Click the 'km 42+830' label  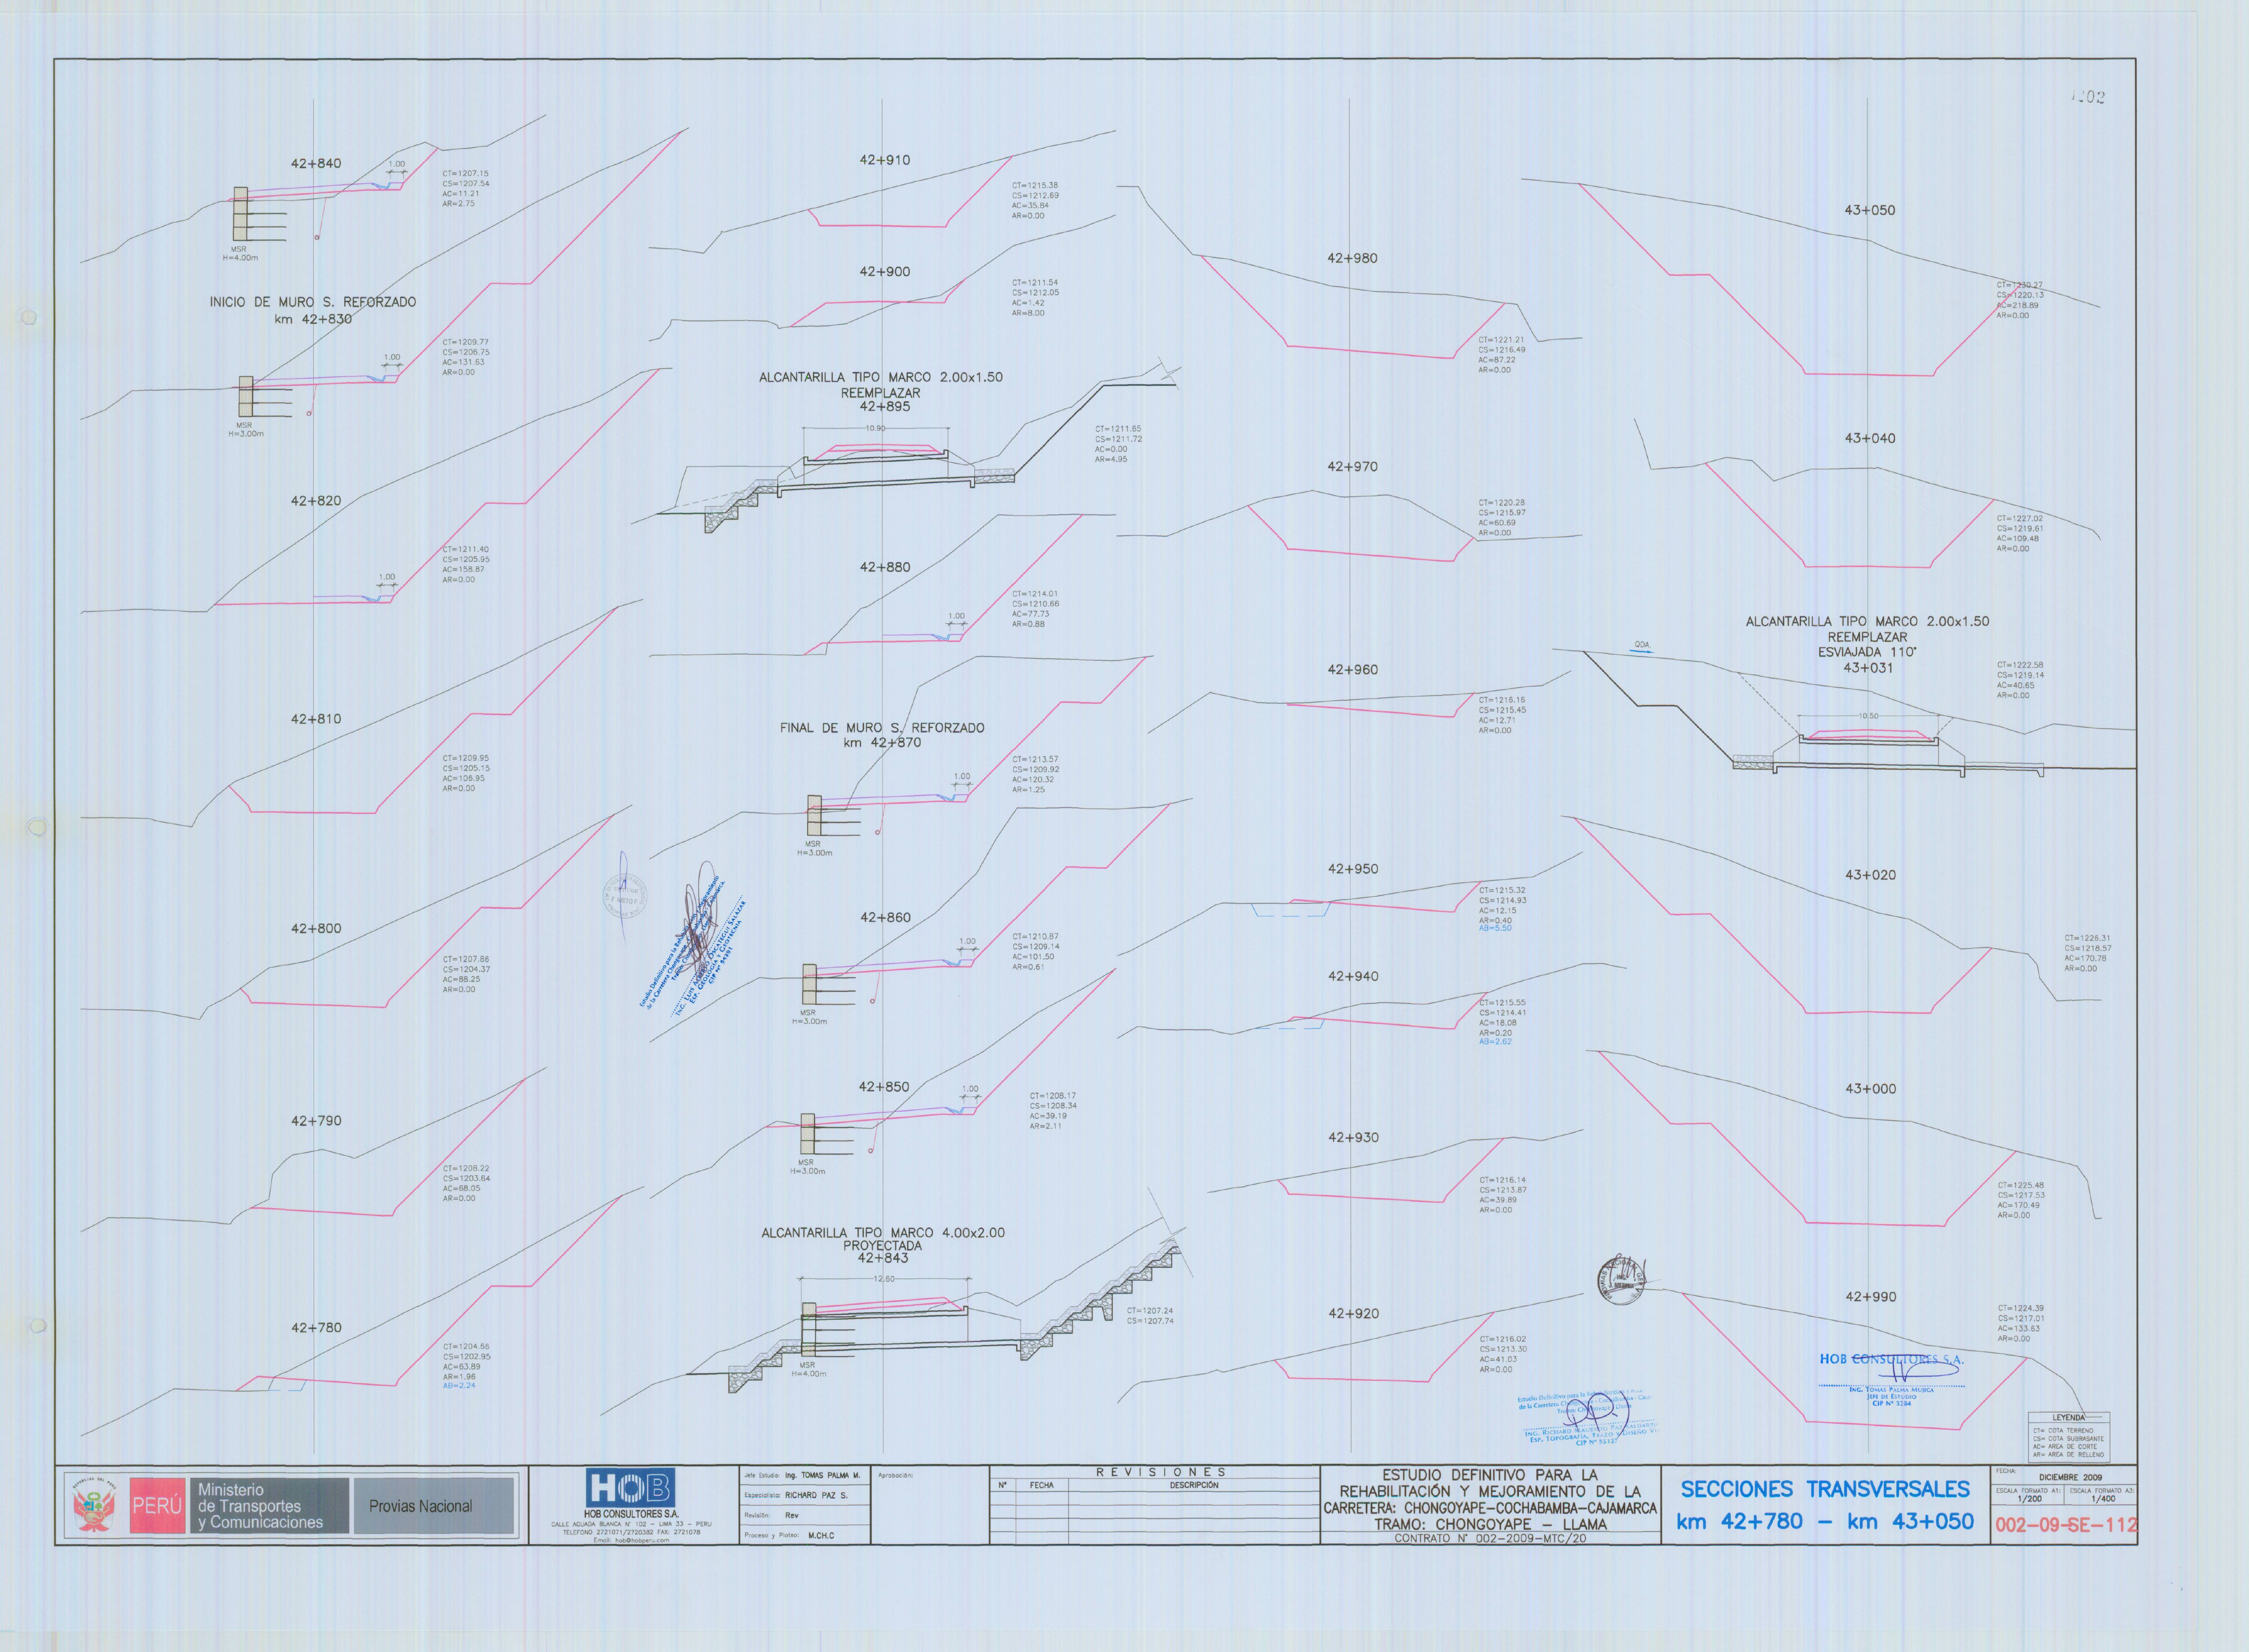(313, 319)
